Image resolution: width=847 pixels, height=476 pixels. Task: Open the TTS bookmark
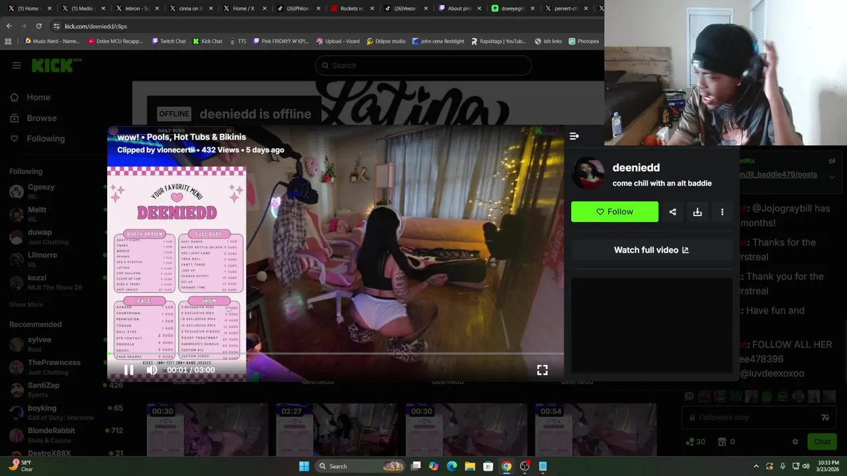(x=238, y=41)
